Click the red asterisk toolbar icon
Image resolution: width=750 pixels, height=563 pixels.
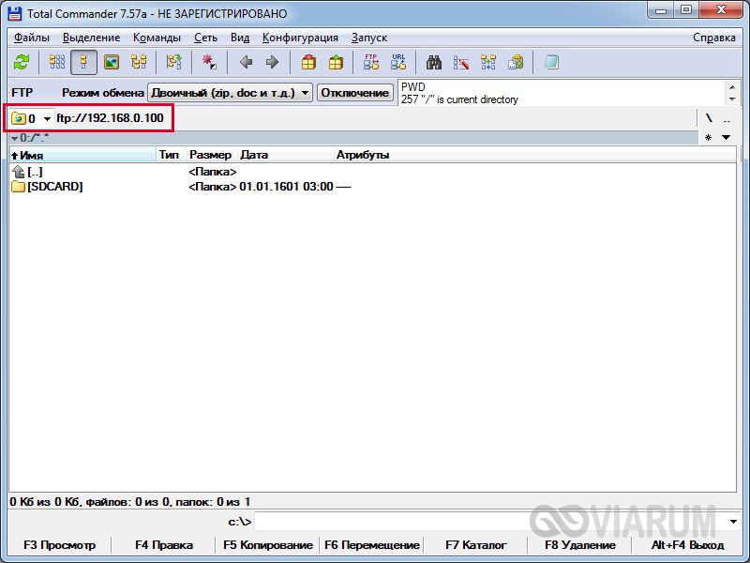[x=209, y=62]
